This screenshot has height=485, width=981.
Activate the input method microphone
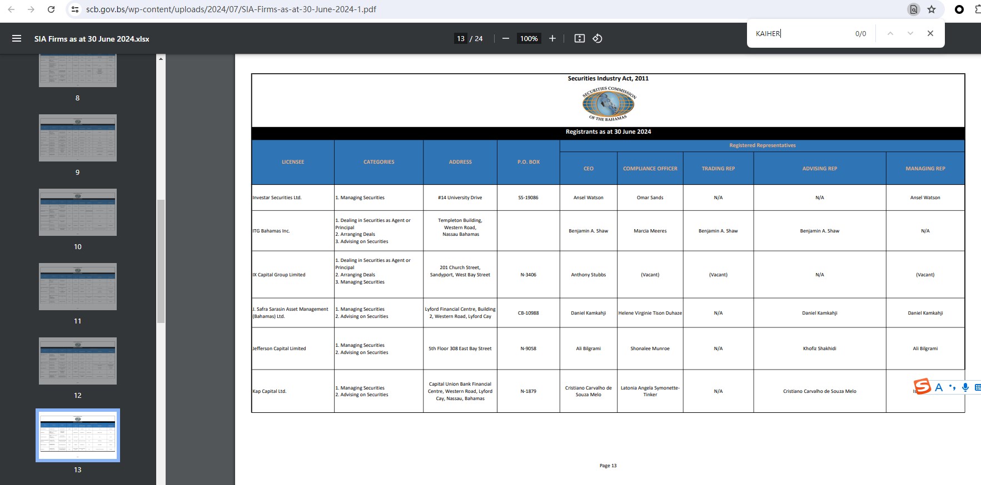pos(965,387)
